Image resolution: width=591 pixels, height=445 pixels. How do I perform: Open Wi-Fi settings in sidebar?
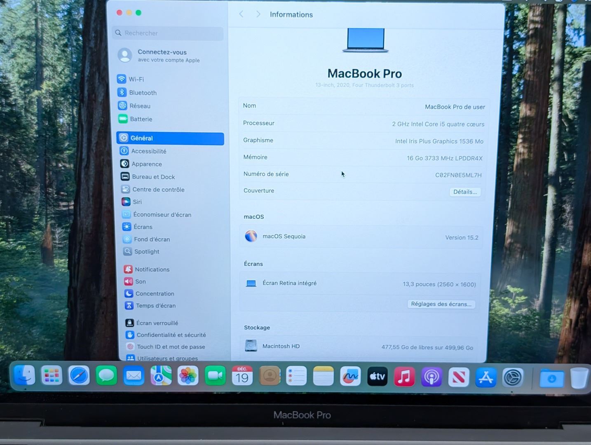(136, 79)
